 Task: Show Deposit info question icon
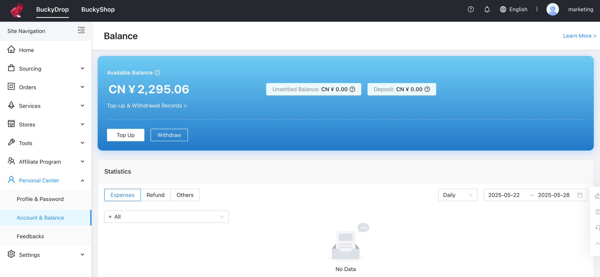pyautogui.click(x=427, y=89)
